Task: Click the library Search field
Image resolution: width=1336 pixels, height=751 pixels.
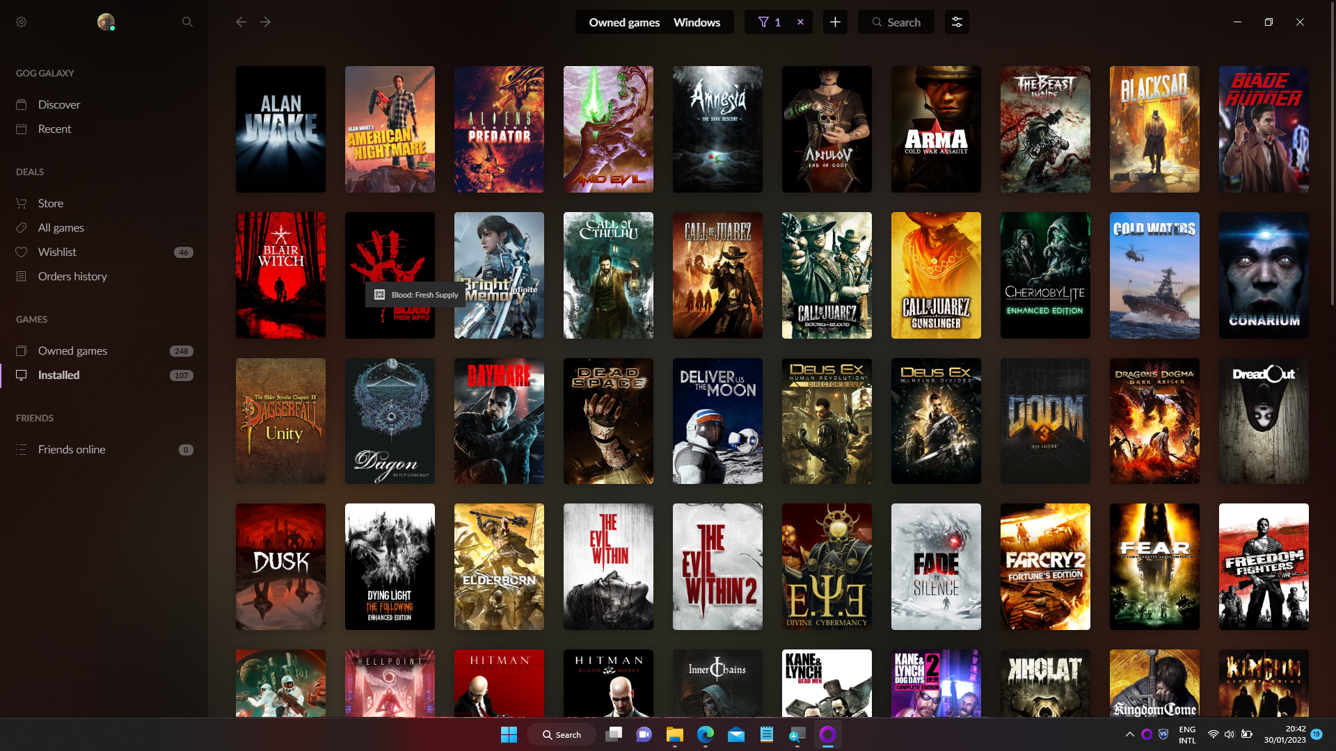Action: click(896, 22)
